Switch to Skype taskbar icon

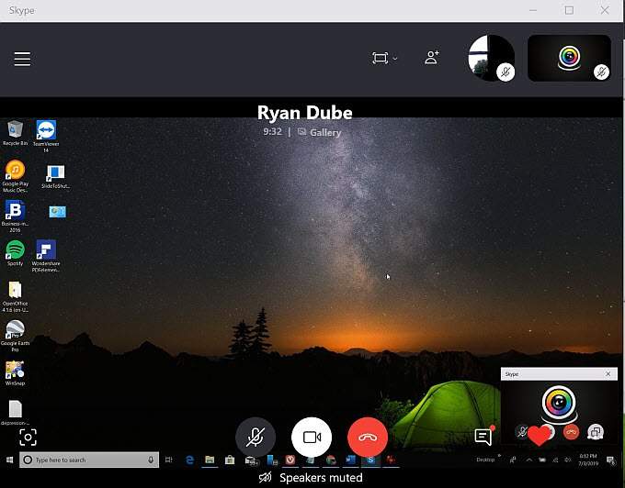point(370,460)
